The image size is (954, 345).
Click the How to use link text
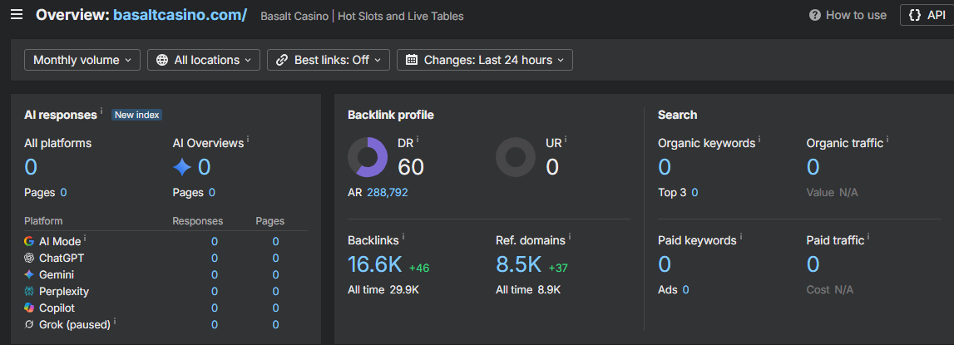point(856,15)
